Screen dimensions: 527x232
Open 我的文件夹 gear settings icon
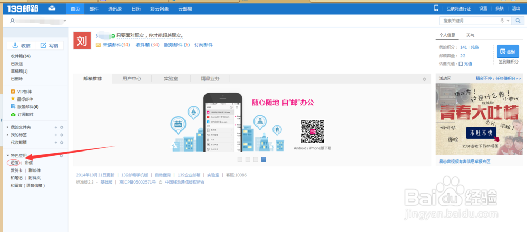62,127
